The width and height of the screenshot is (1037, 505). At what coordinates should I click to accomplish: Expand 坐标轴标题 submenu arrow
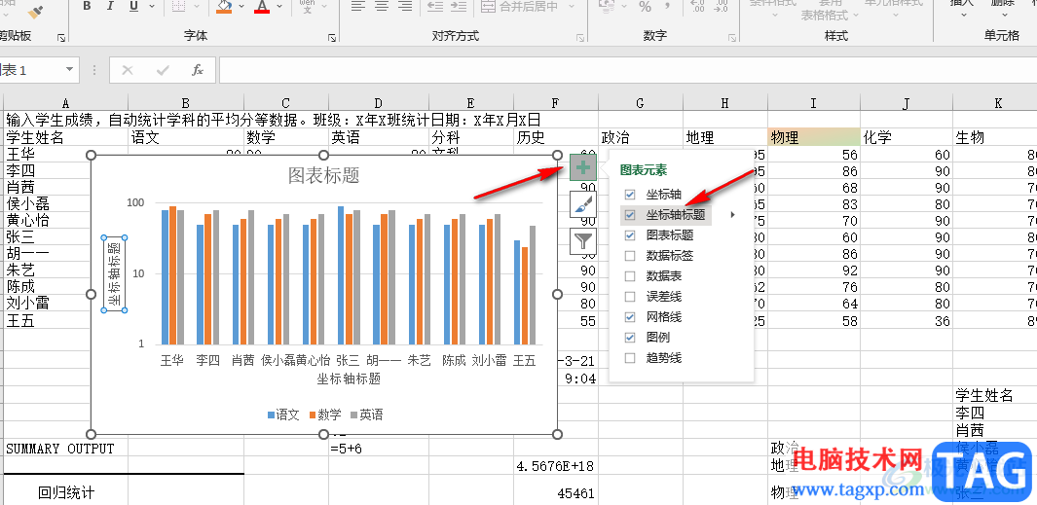732,215
